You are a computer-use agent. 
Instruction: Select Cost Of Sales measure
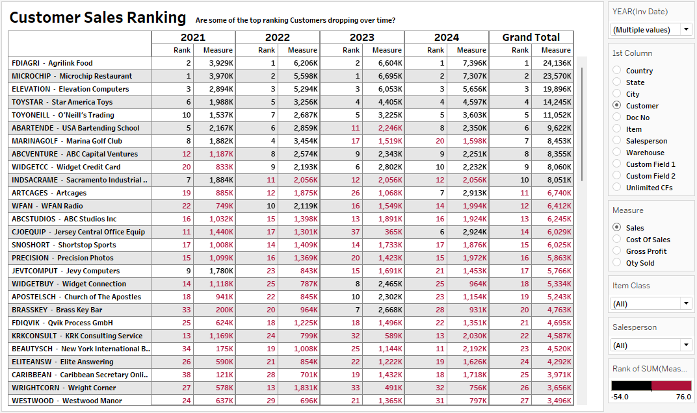tap(616, 240)
